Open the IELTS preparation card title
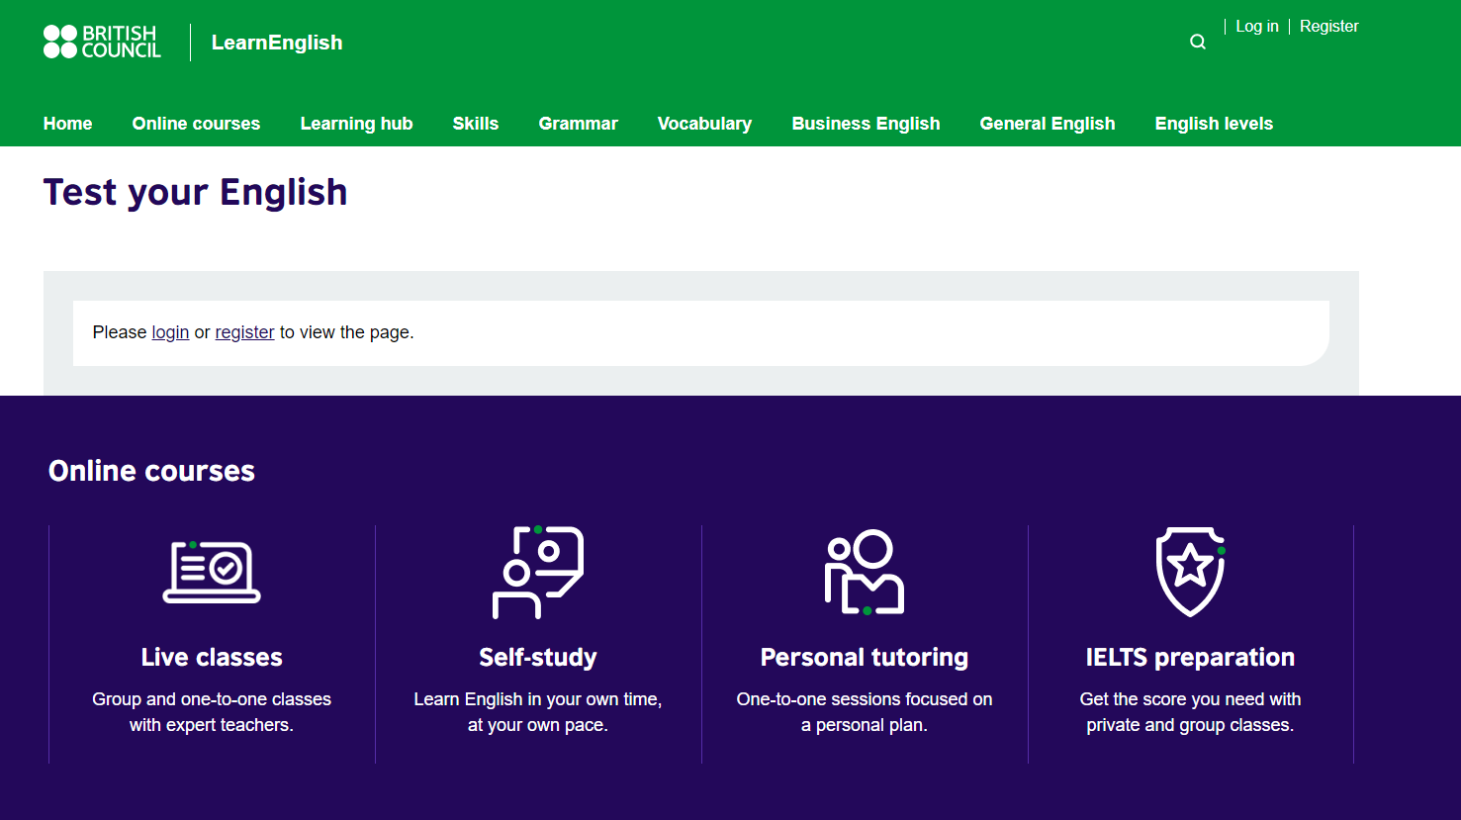Image resolution: width=1461 pixels, height=820 pixels. (x=1190, y=658)
